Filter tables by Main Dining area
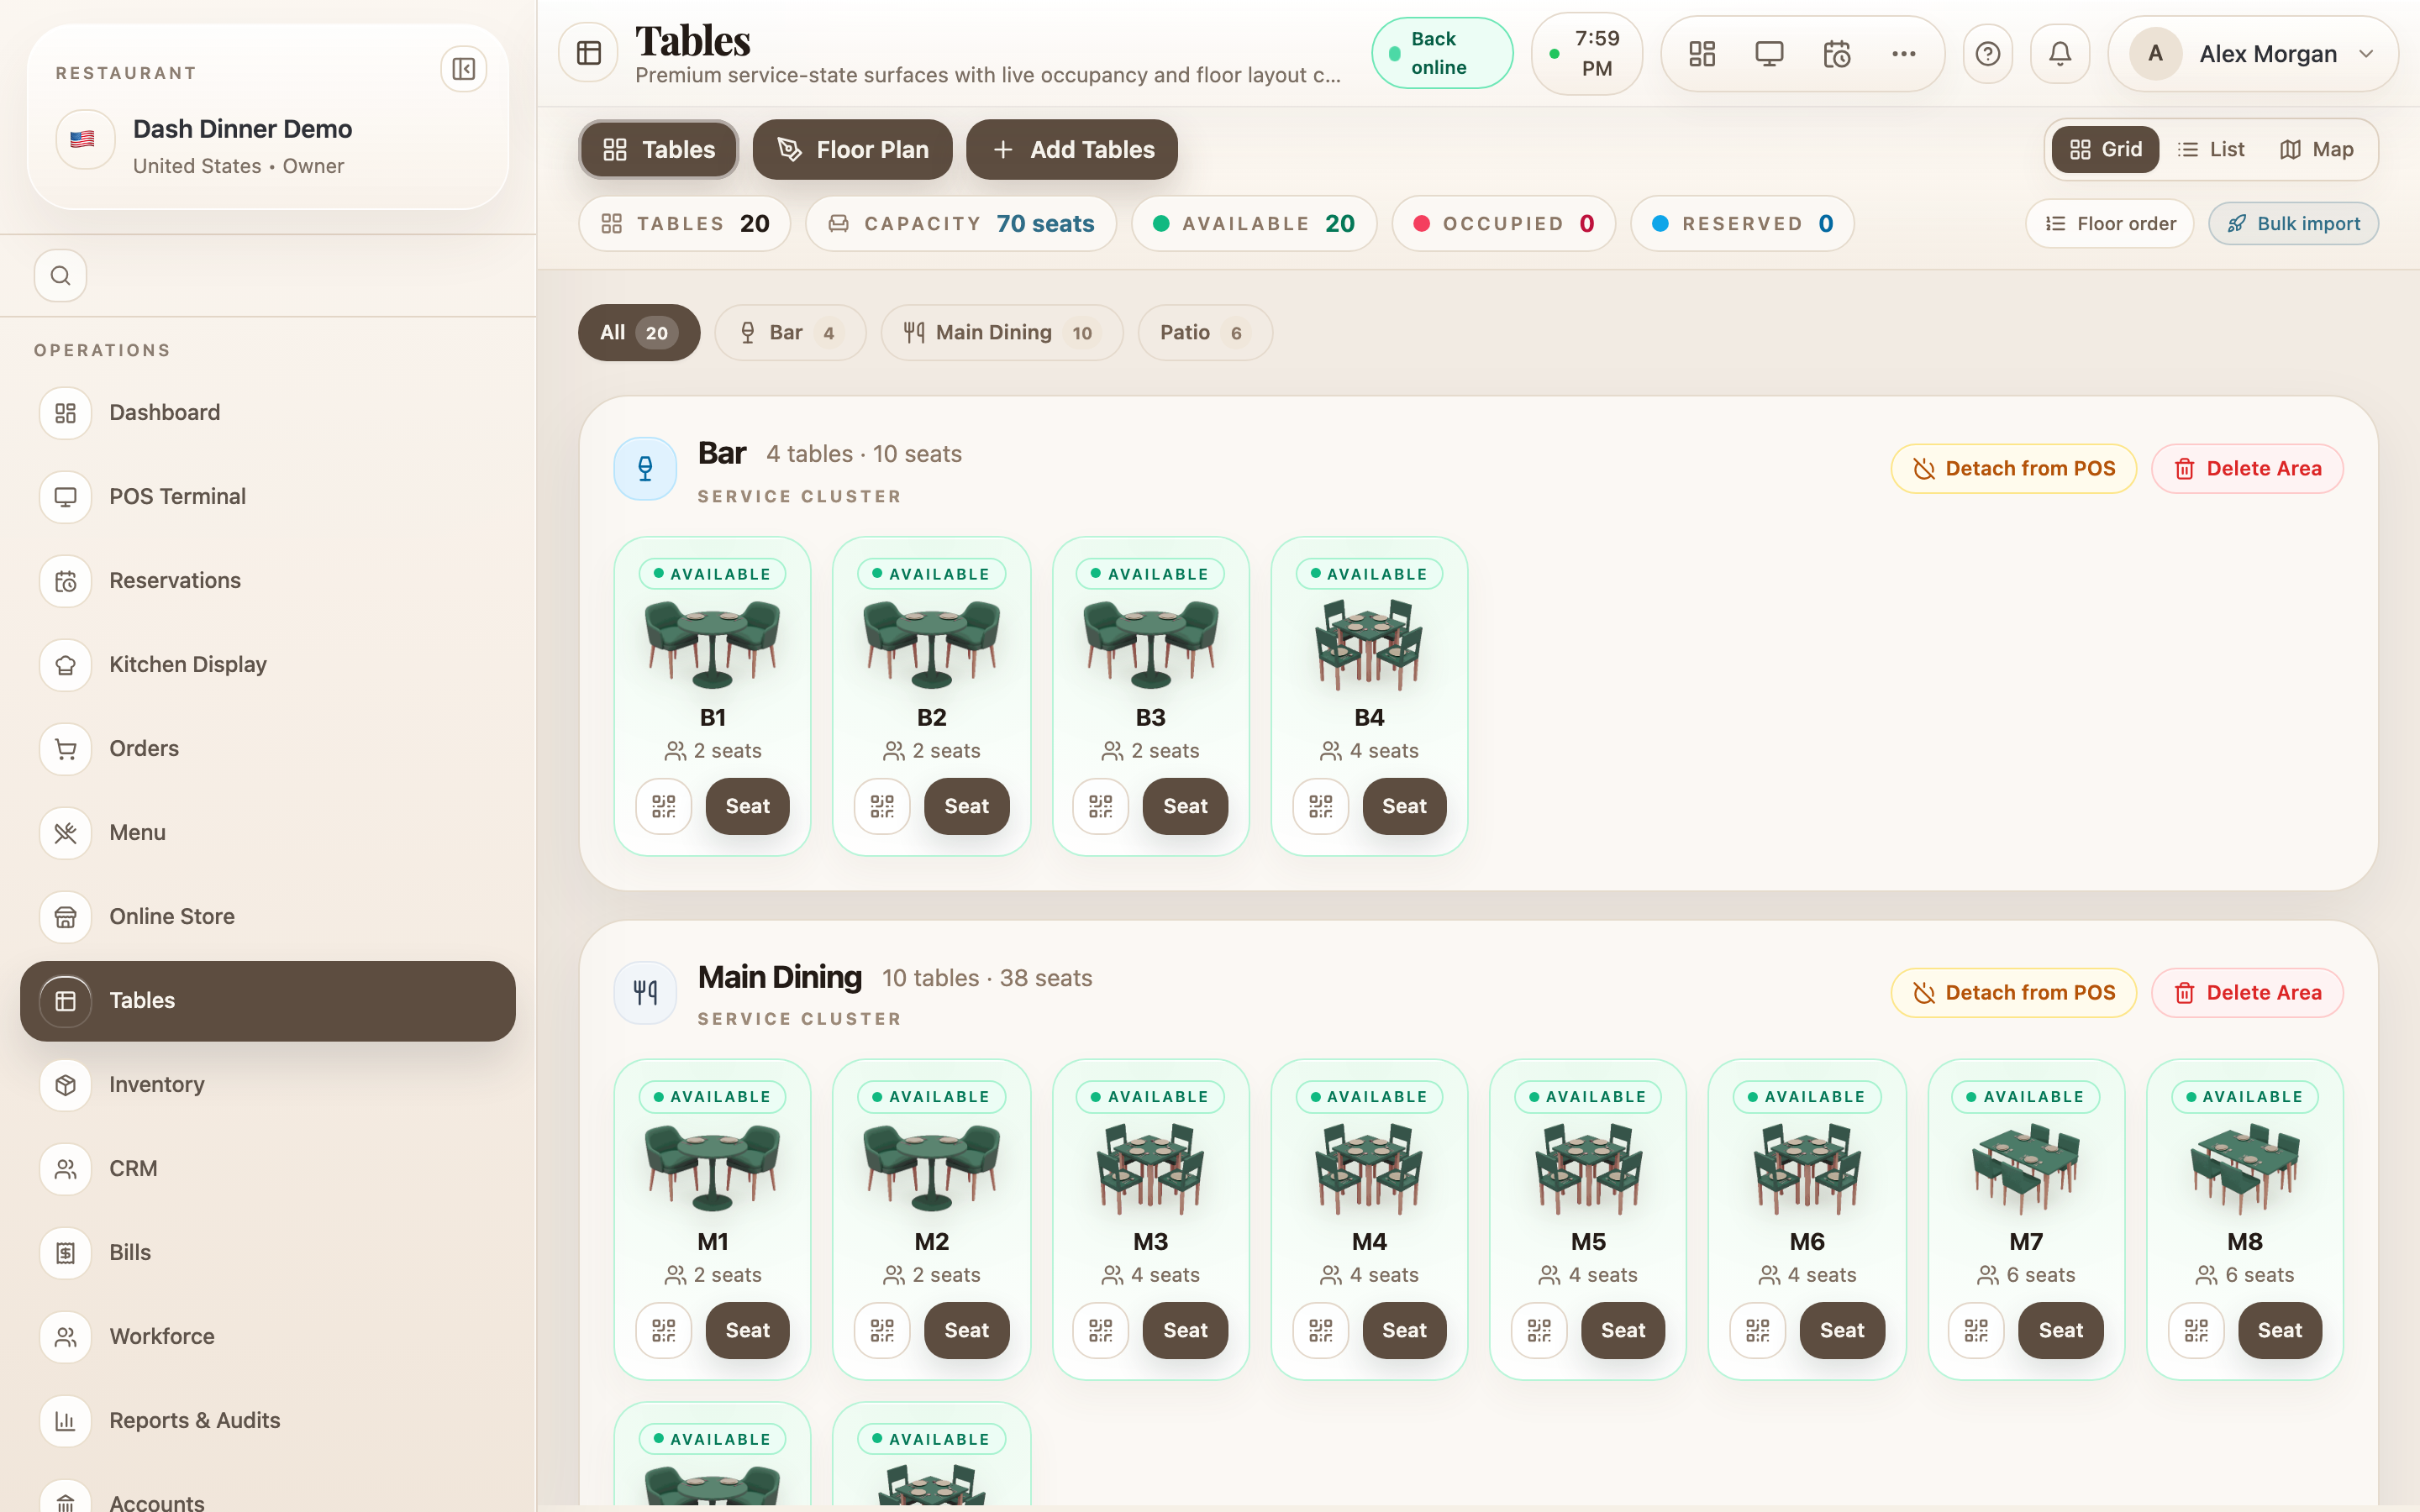Viewport: 2420px width, 1512px height. 1002,332
